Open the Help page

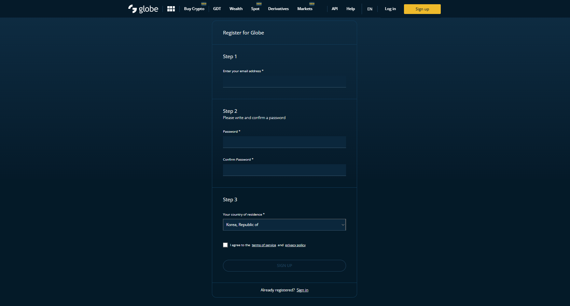350,9
